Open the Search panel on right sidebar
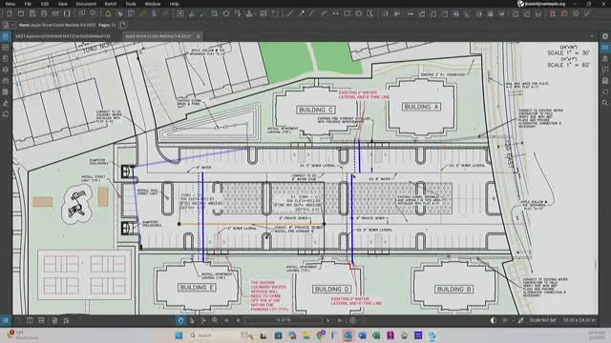The height and width of the screenshot is (343, 611). [x=605, y=103]
